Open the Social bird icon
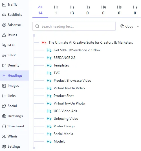The height and width of the screenshot is (151, 141). click(x=4, y=106)
